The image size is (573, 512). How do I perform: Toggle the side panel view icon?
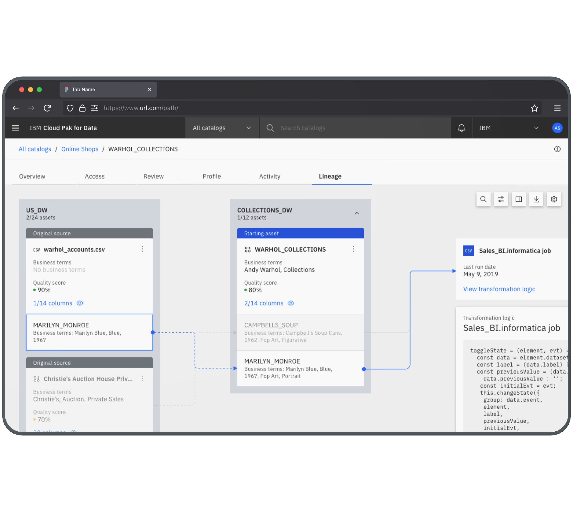pos(519,199)
